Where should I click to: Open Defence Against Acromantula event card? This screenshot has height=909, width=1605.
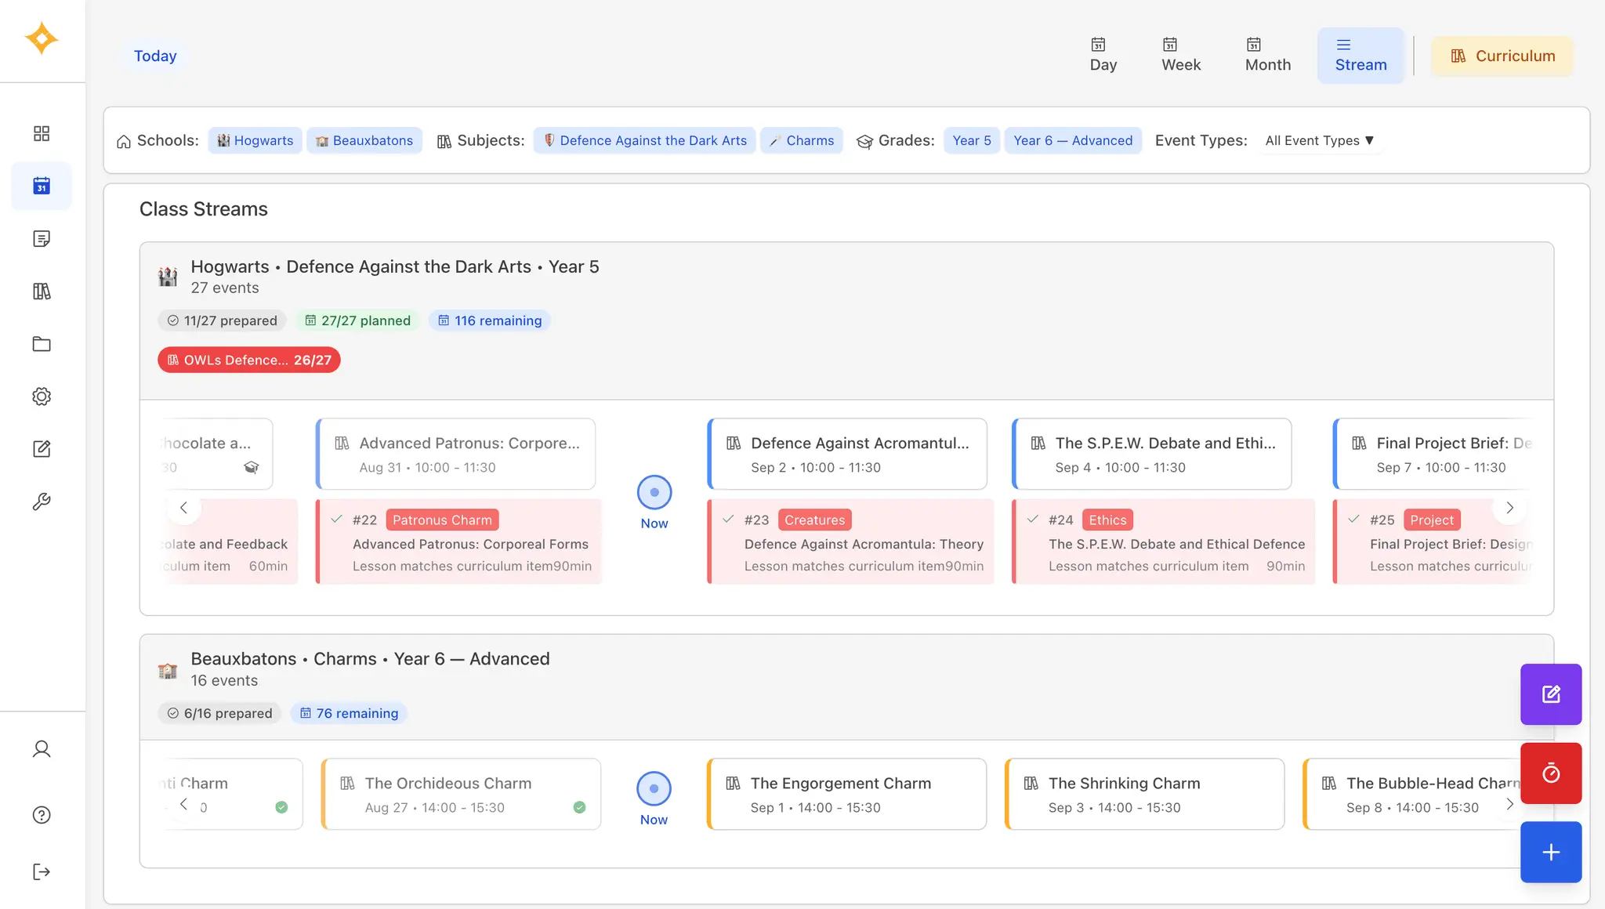pos(847,454)
